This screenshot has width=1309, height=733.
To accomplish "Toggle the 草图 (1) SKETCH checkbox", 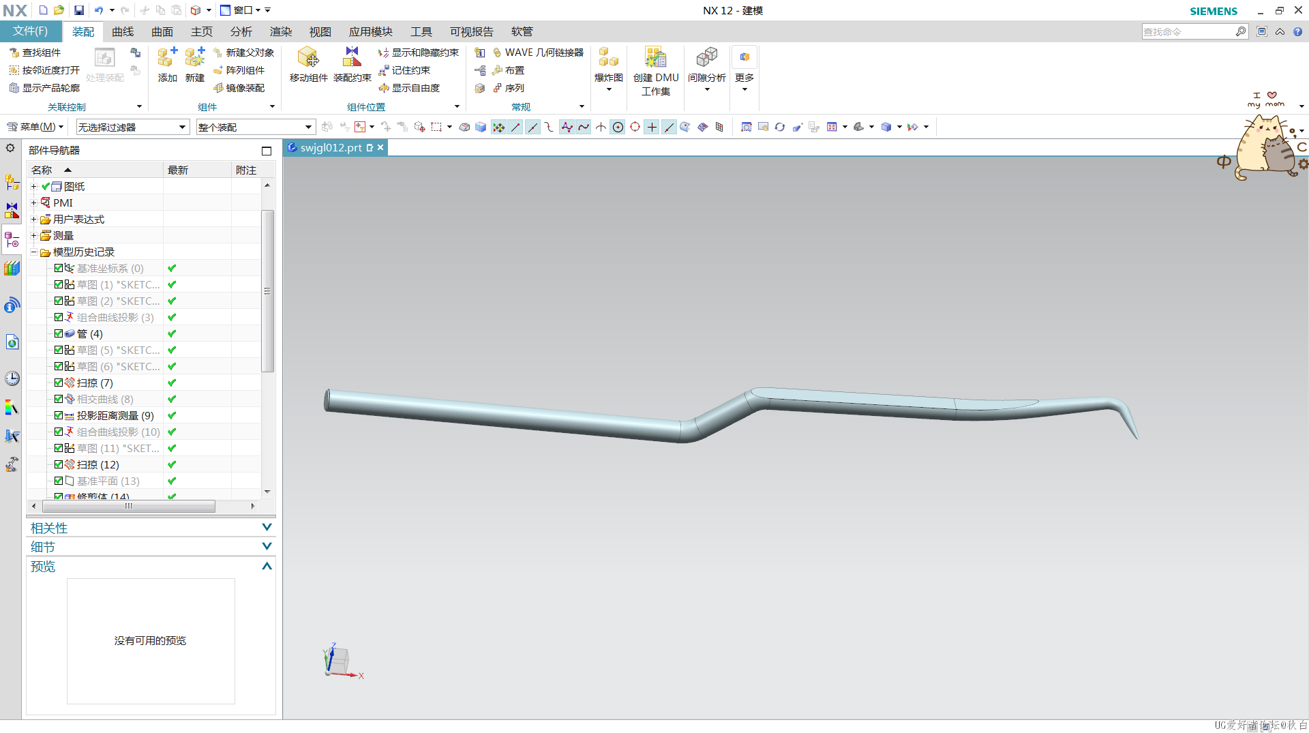I will click(59, 284).
